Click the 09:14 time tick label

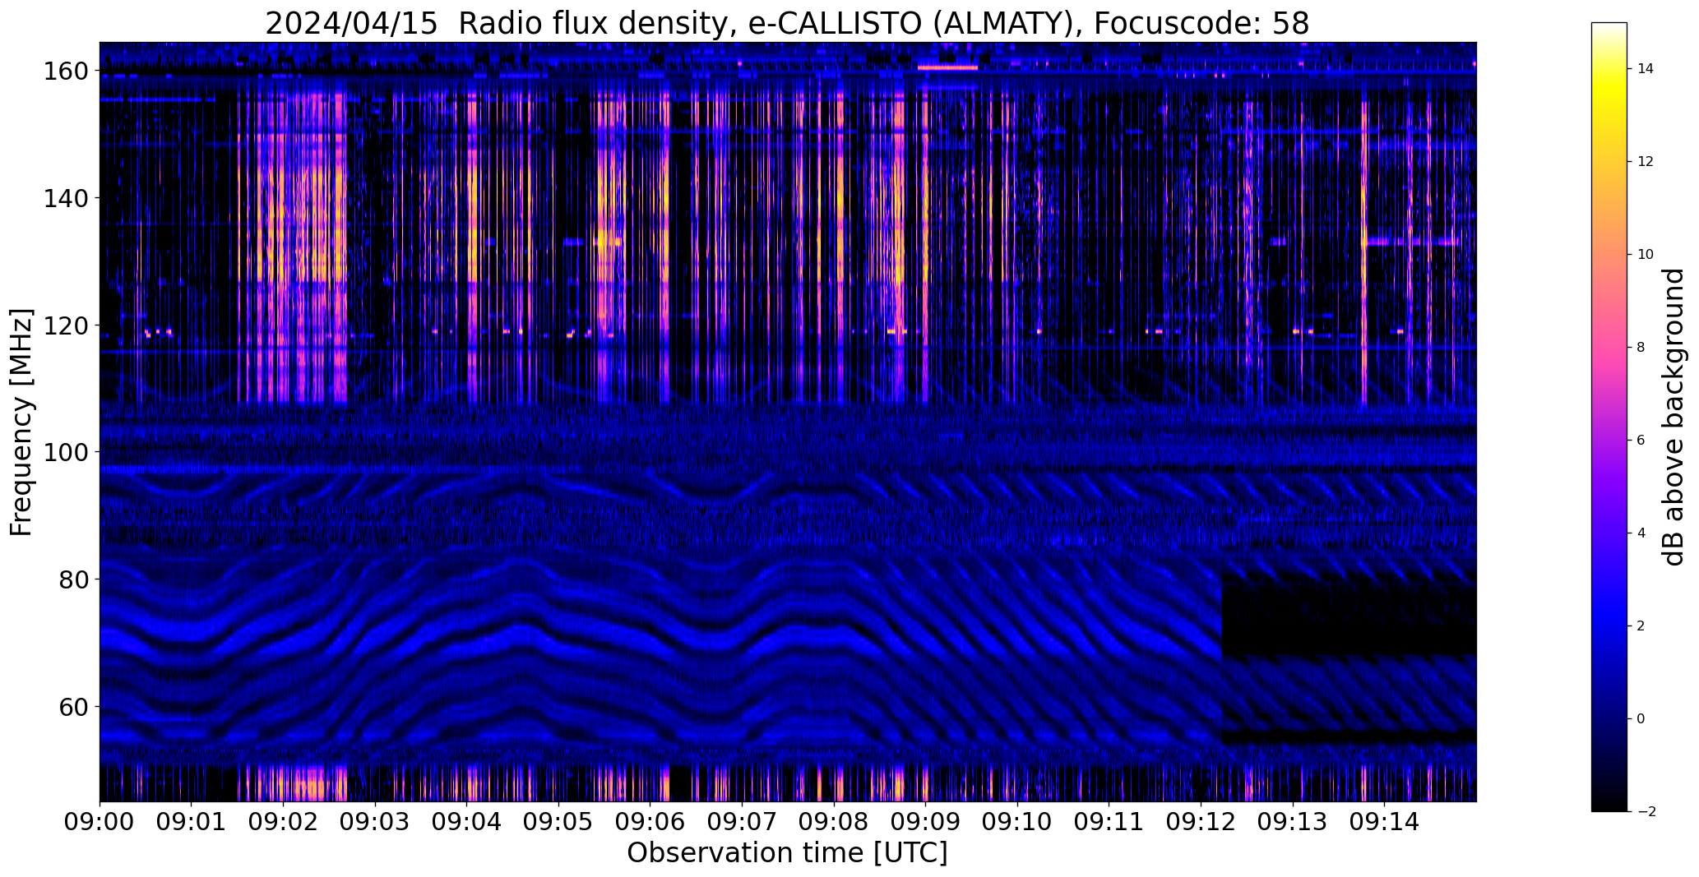[1385, 822]
